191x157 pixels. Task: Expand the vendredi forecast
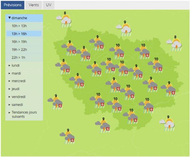[x=24, y=97]
